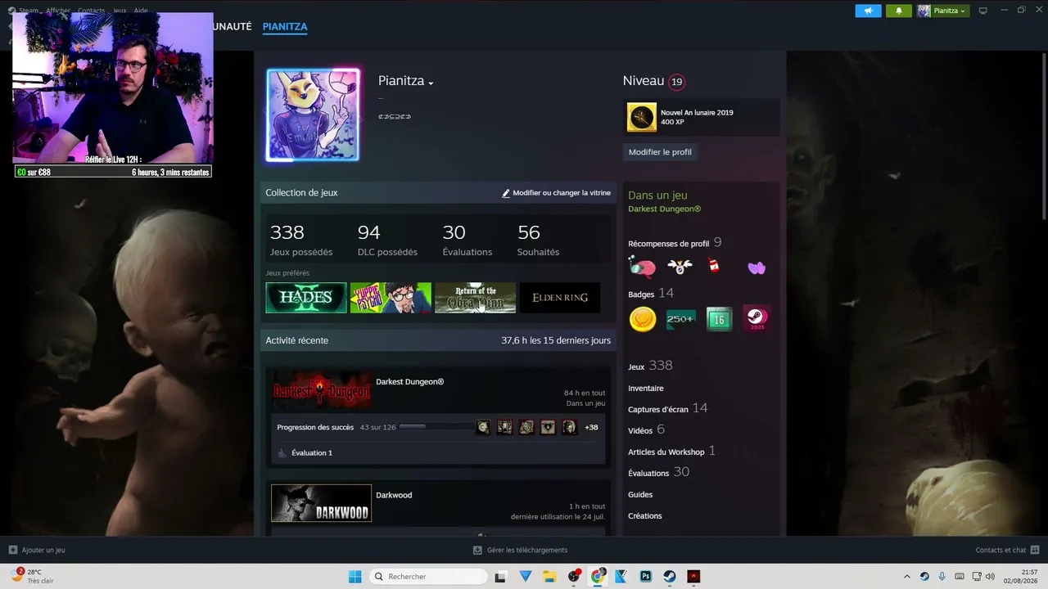Click the third Darkest Dungeon achievement icon
The height and width of the screenshot is (589, 1048).
[x=526, y=427]
